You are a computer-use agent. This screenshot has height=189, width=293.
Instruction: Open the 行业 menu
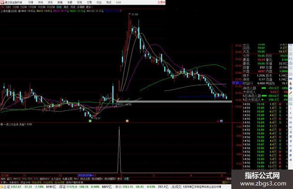pos(99,2)
